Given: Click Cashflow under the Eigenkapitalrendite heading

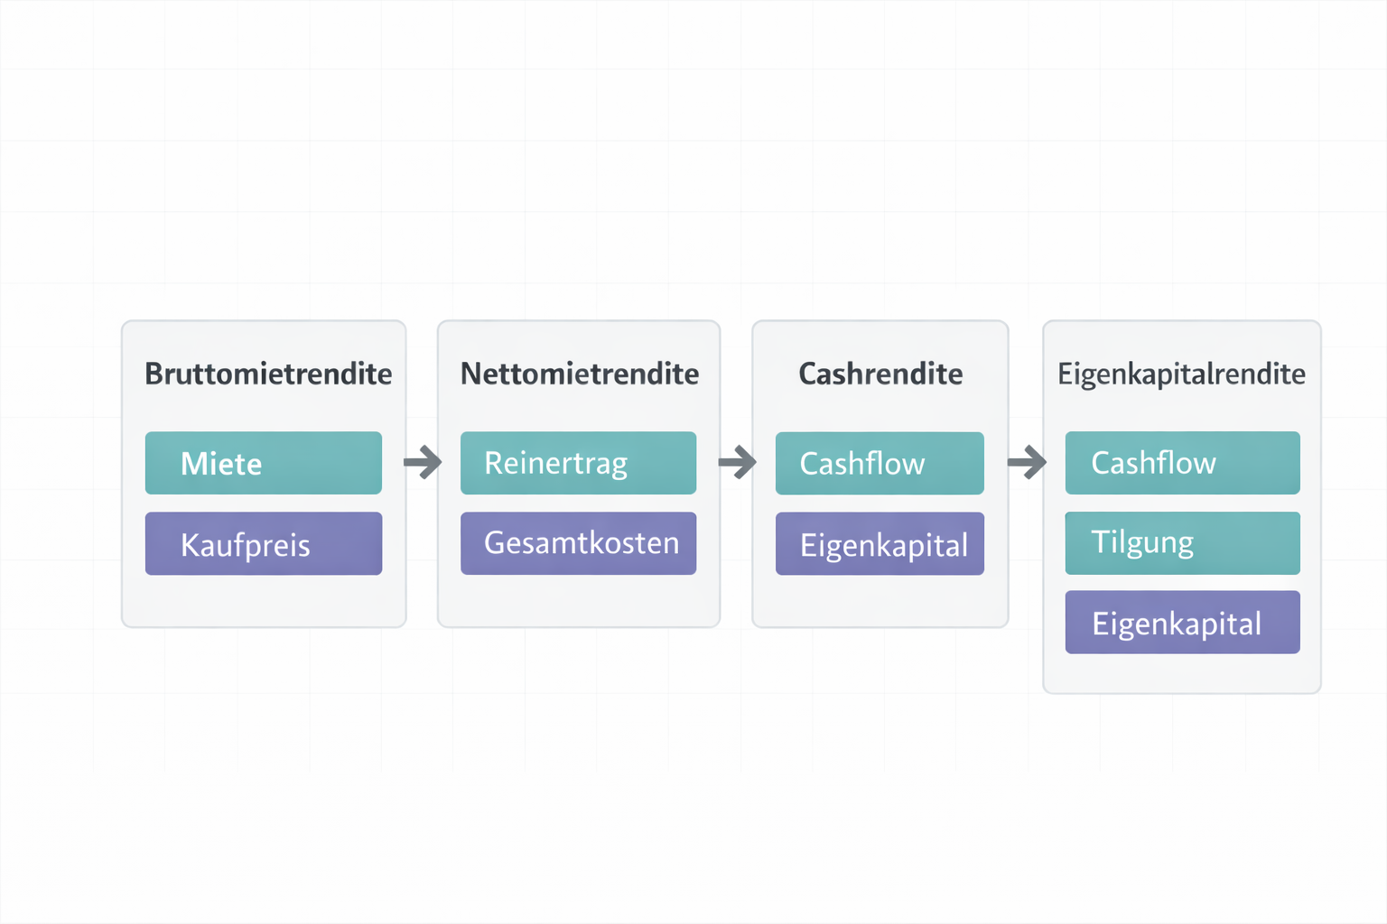Looking at the screenshot, I should click(1182, 463).
